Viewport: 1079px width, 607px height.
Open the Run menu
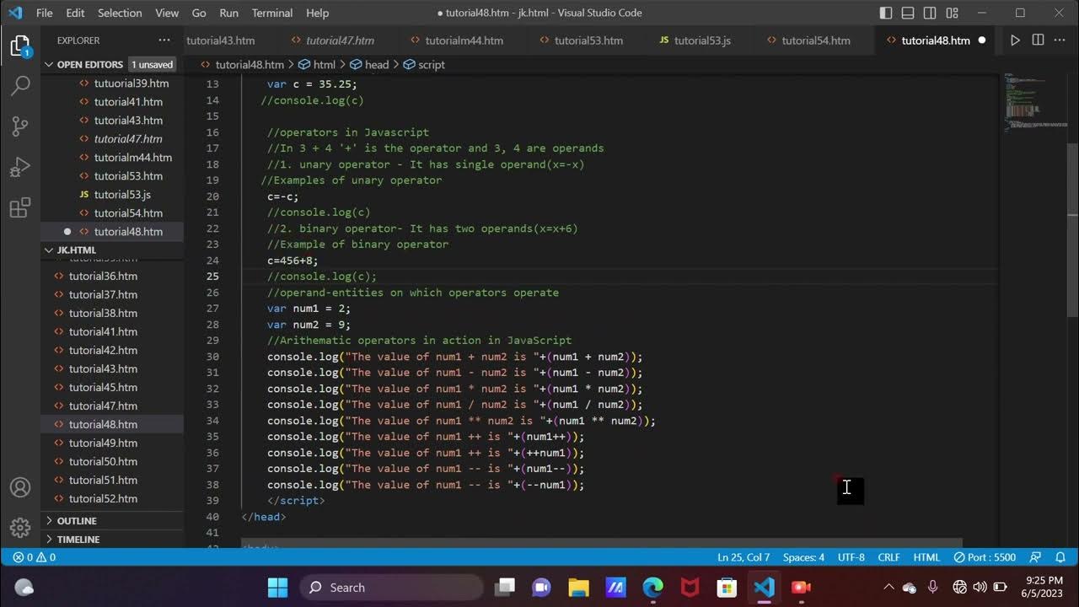pyautogui.click(x=228, y=13)
